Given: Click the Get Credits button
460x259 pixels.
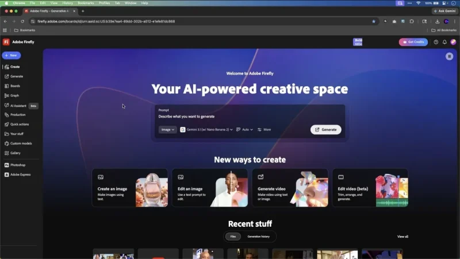Looking at the screenshot, I should click(x=413, y=42).
